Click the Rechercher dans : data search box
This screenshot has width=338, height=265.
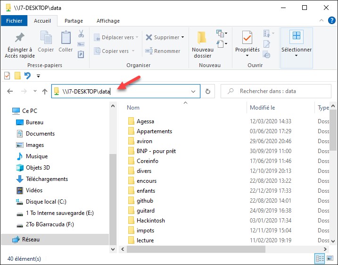(x=278, y=91)
